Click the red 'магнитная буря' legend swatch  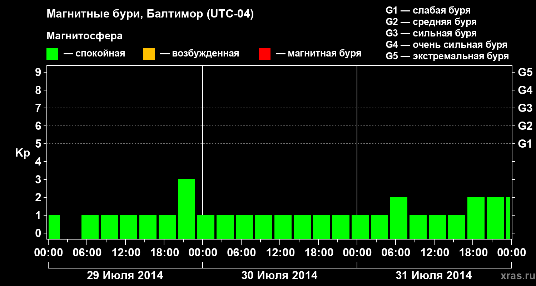coord(264,54)
